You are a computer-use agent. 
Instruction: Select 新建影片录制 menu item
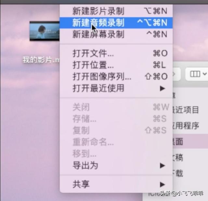click(116, 11)
